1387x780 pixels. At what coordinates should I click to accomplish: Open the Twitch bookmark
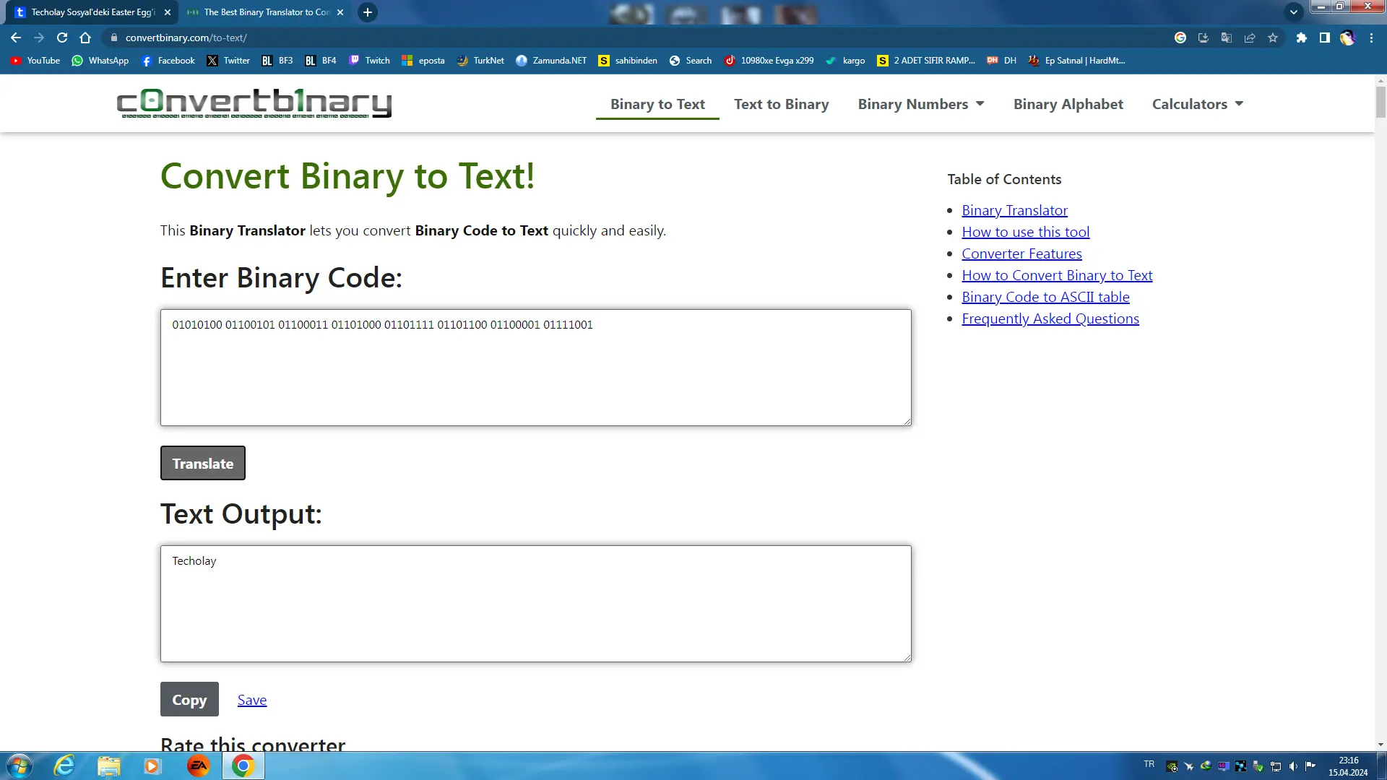369,61
